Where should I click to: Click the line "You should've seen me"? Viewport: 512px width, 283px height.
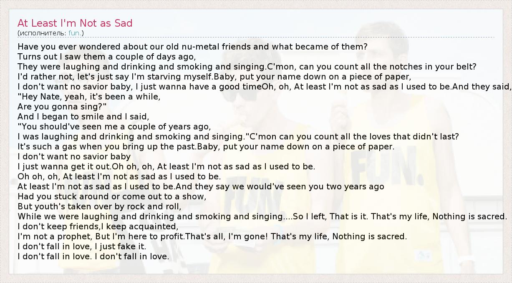(114, 127)
